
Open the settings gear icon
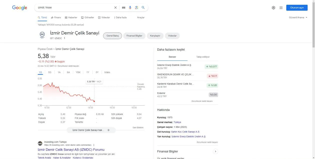(x=273, y=8)
